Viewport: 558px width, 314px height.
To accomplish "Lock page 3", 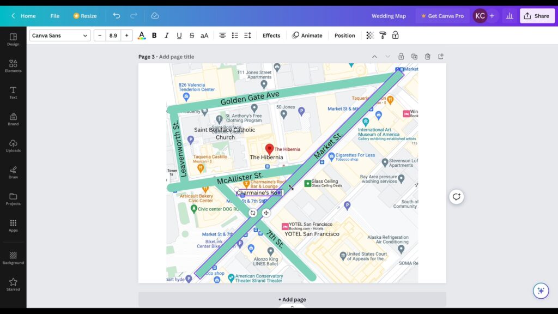I will [401, 56].
